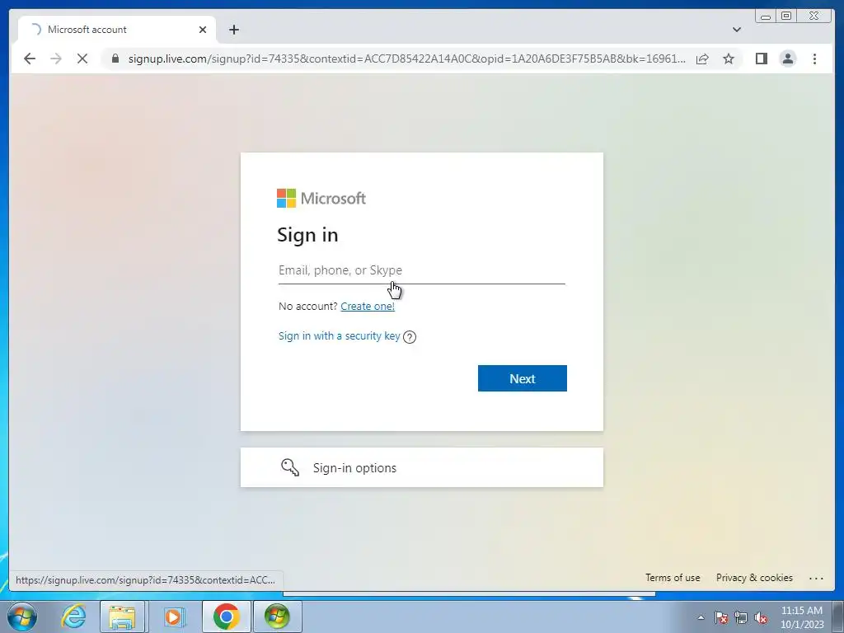
Task: Click the Create one! link
Action: click(x=368, y=306)
